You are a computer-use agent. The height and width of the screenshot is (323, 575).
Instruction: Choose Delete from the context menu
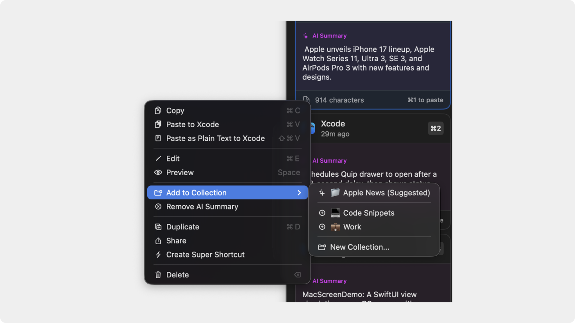pyautogui.click(x=227, y=275)
